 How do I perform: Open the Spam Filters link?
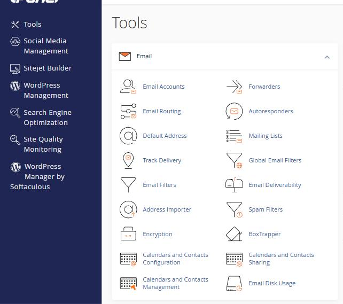(266, 209)
